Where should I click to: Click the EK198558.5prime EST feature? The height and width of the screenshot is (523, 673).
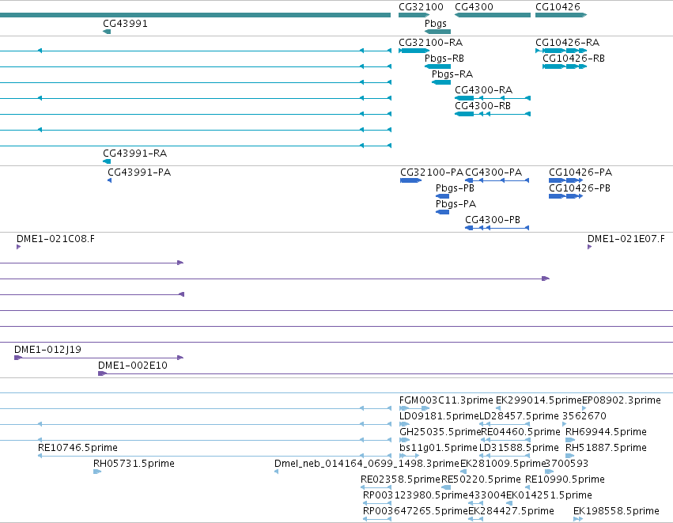(x=578, y=519)
